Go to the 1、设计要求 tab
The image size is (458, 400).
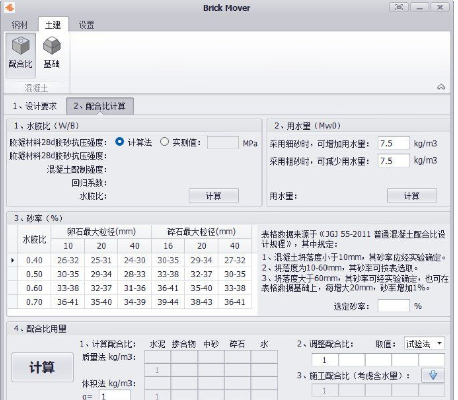(35, 106)
